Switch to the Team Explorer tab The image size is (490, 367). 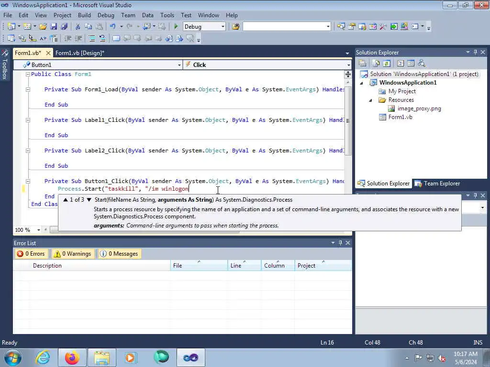[437, 183]
